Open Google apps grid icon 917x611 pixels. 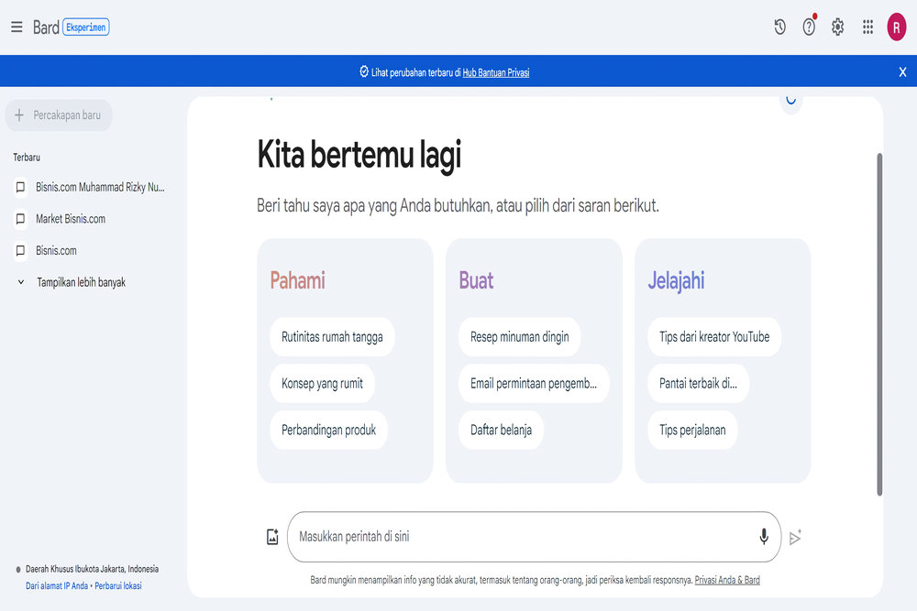click(x=867, y=27)
